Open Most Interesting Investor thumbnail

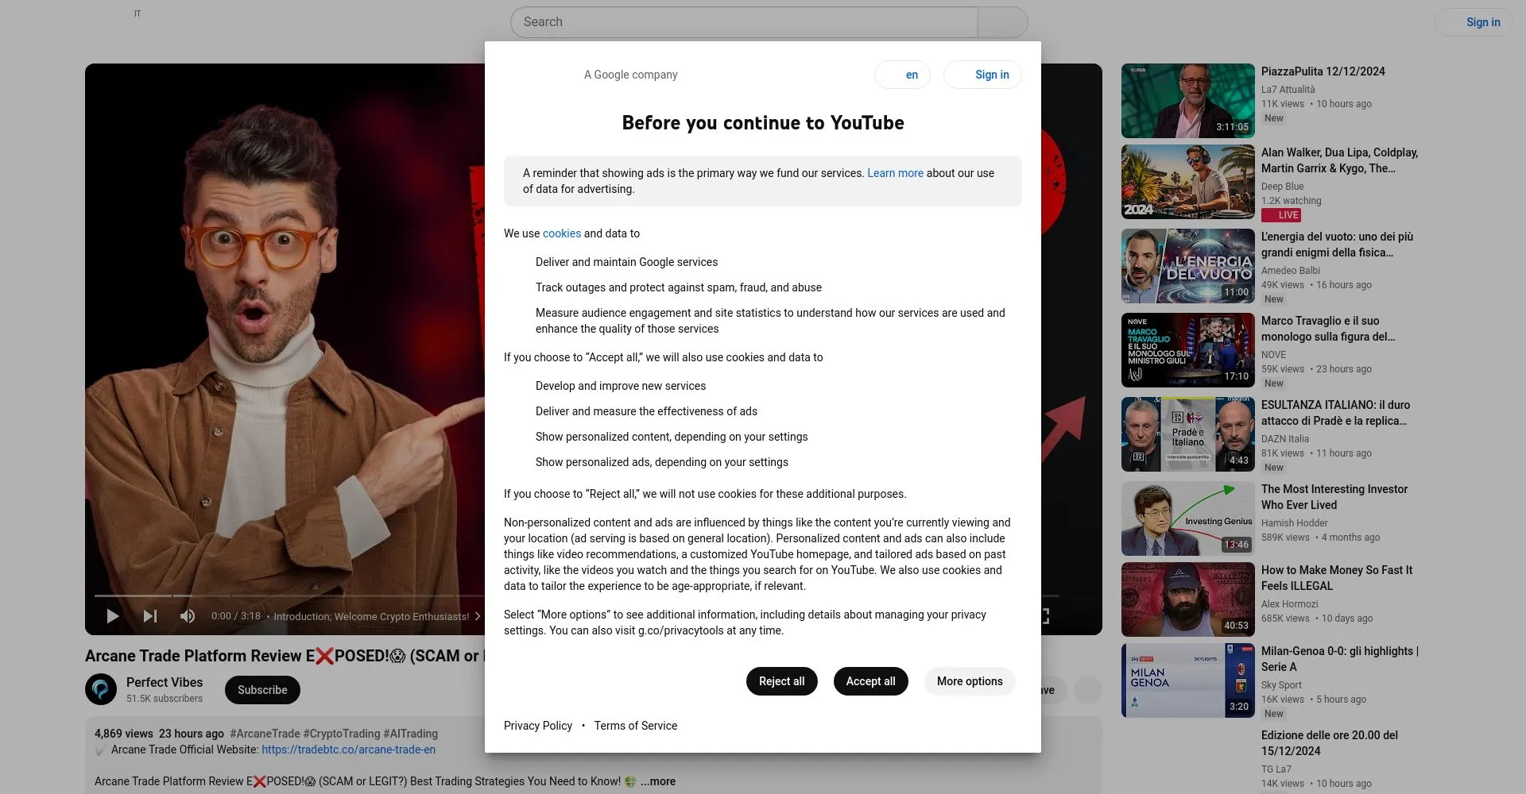pos(1188,518)
